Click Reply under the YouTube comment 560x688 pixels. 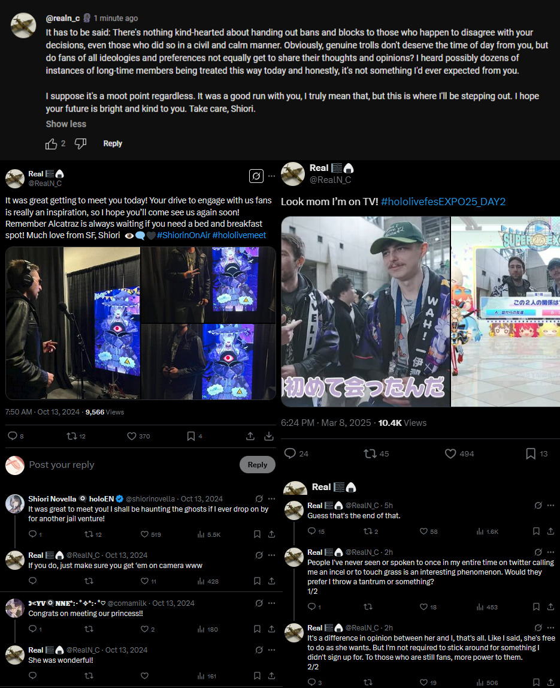tap(113, 143)
